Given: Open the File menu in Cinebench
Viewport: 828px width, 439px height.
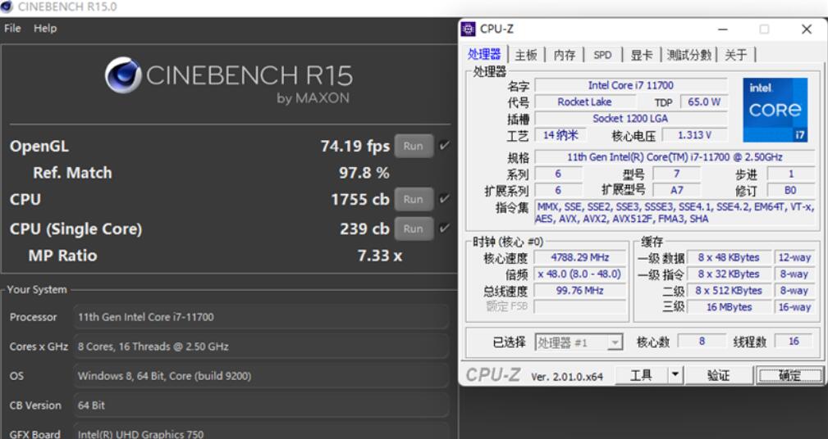Looking at the screenshot, I should point(12,28).
